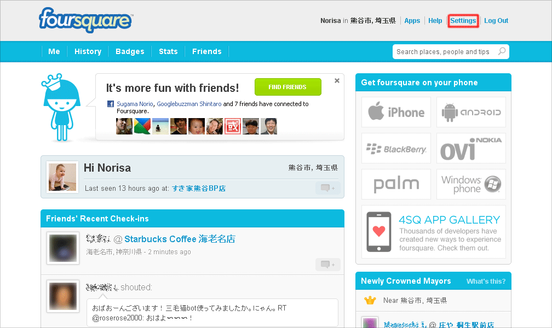
Task: Click the 4SQ App Gallery phone icon
Action: coord(379,232)
